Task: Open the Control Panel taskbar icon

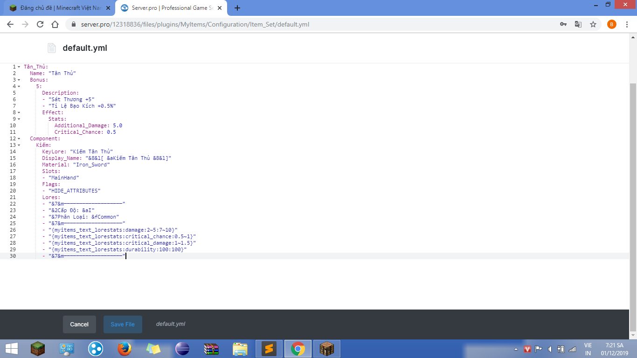Action: [67, 349]
